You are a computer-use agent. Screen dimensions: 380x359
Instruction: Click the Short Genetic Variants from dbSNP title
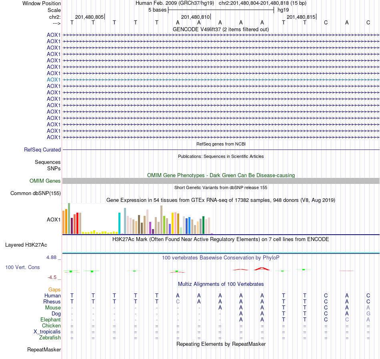point(221,187)
